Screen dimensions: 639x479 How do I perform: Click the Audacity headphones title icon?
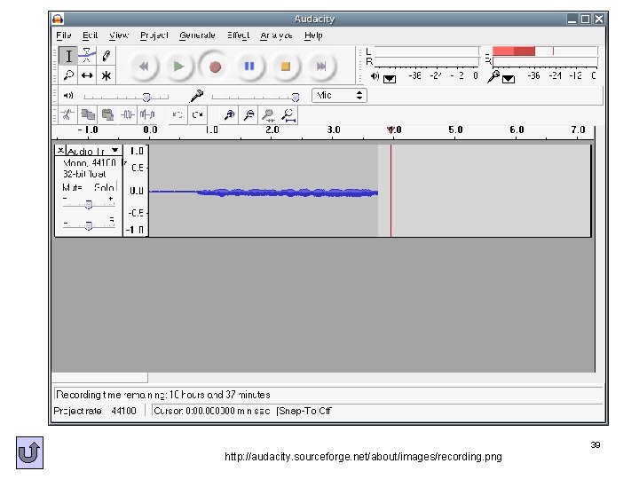[58, 19]
